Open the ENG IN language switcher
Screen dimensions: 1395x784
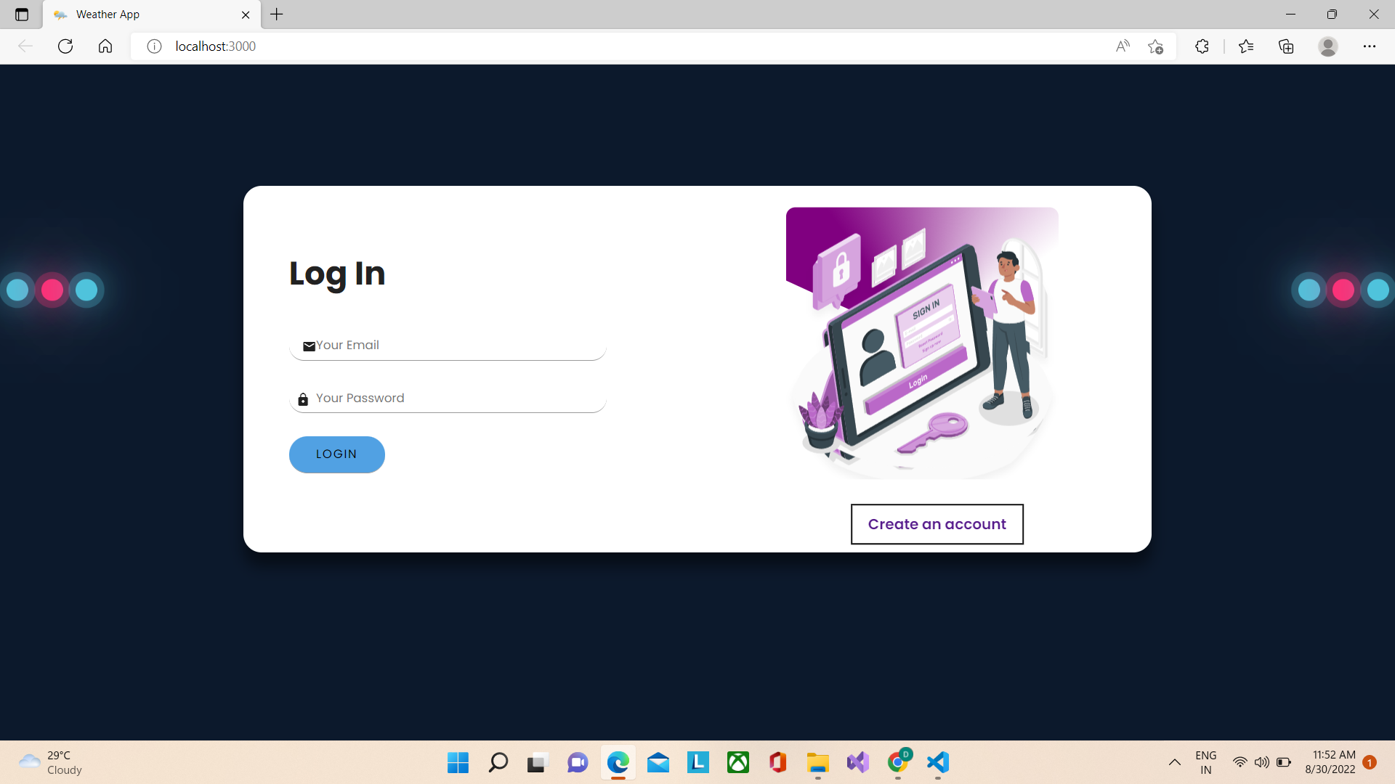coord(1206,763)
